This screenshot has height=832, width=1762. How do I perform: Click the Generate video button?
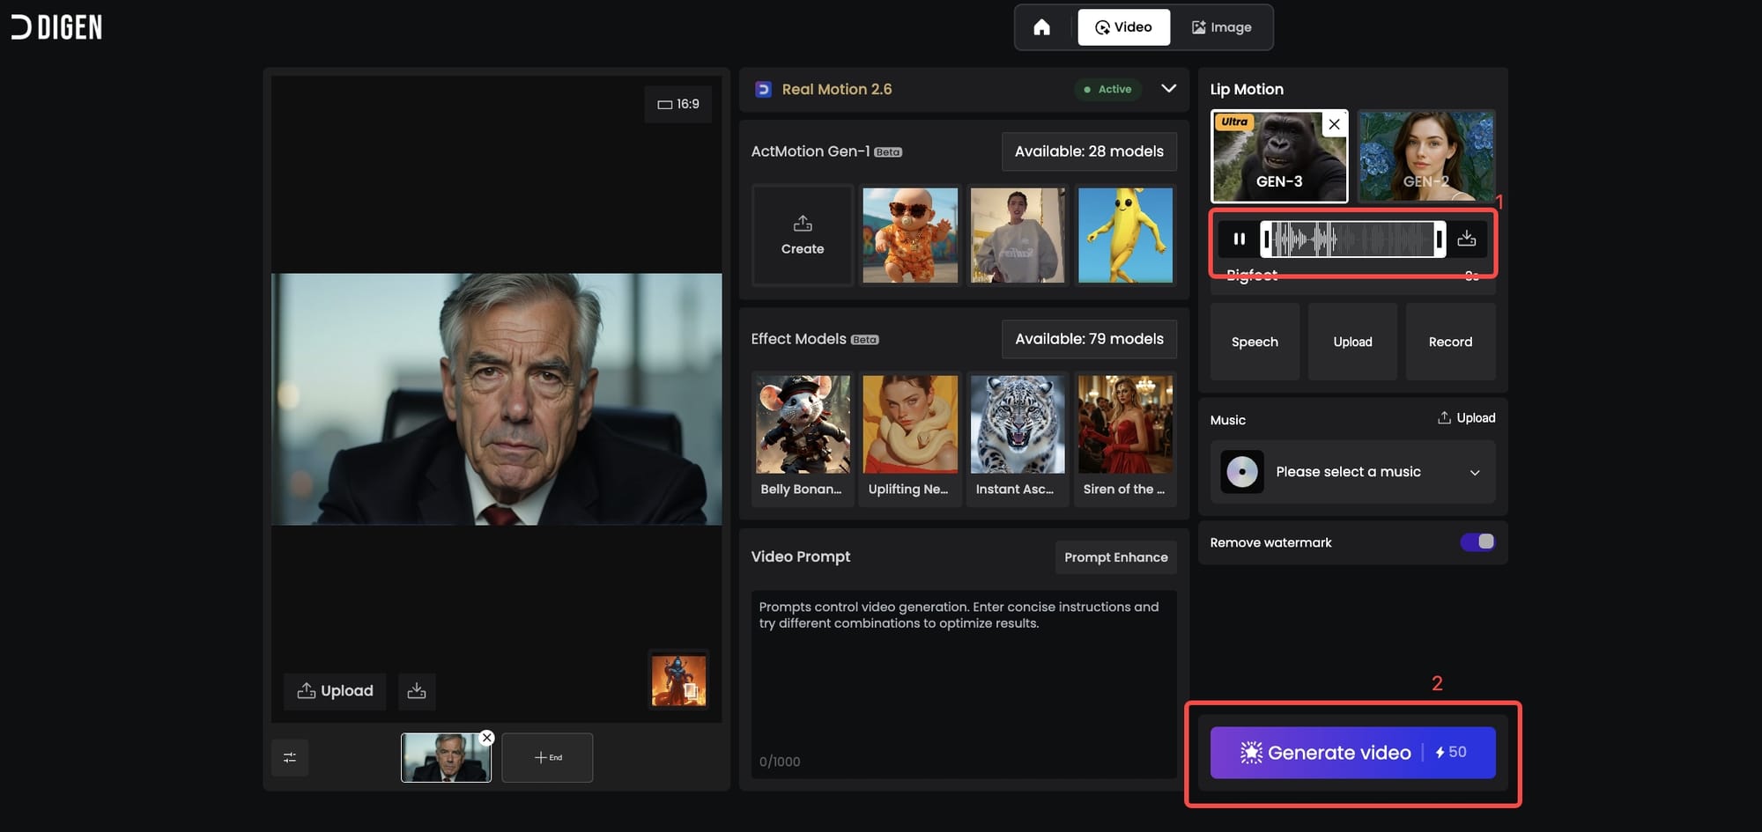1352,753
